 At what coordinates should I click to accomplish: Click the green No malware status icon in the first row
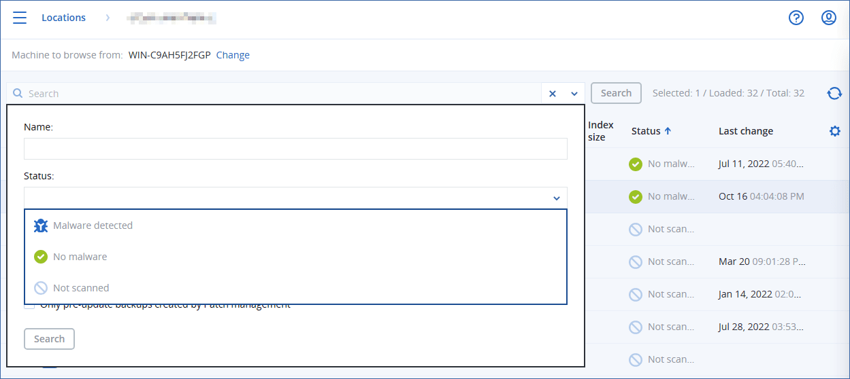636,164
